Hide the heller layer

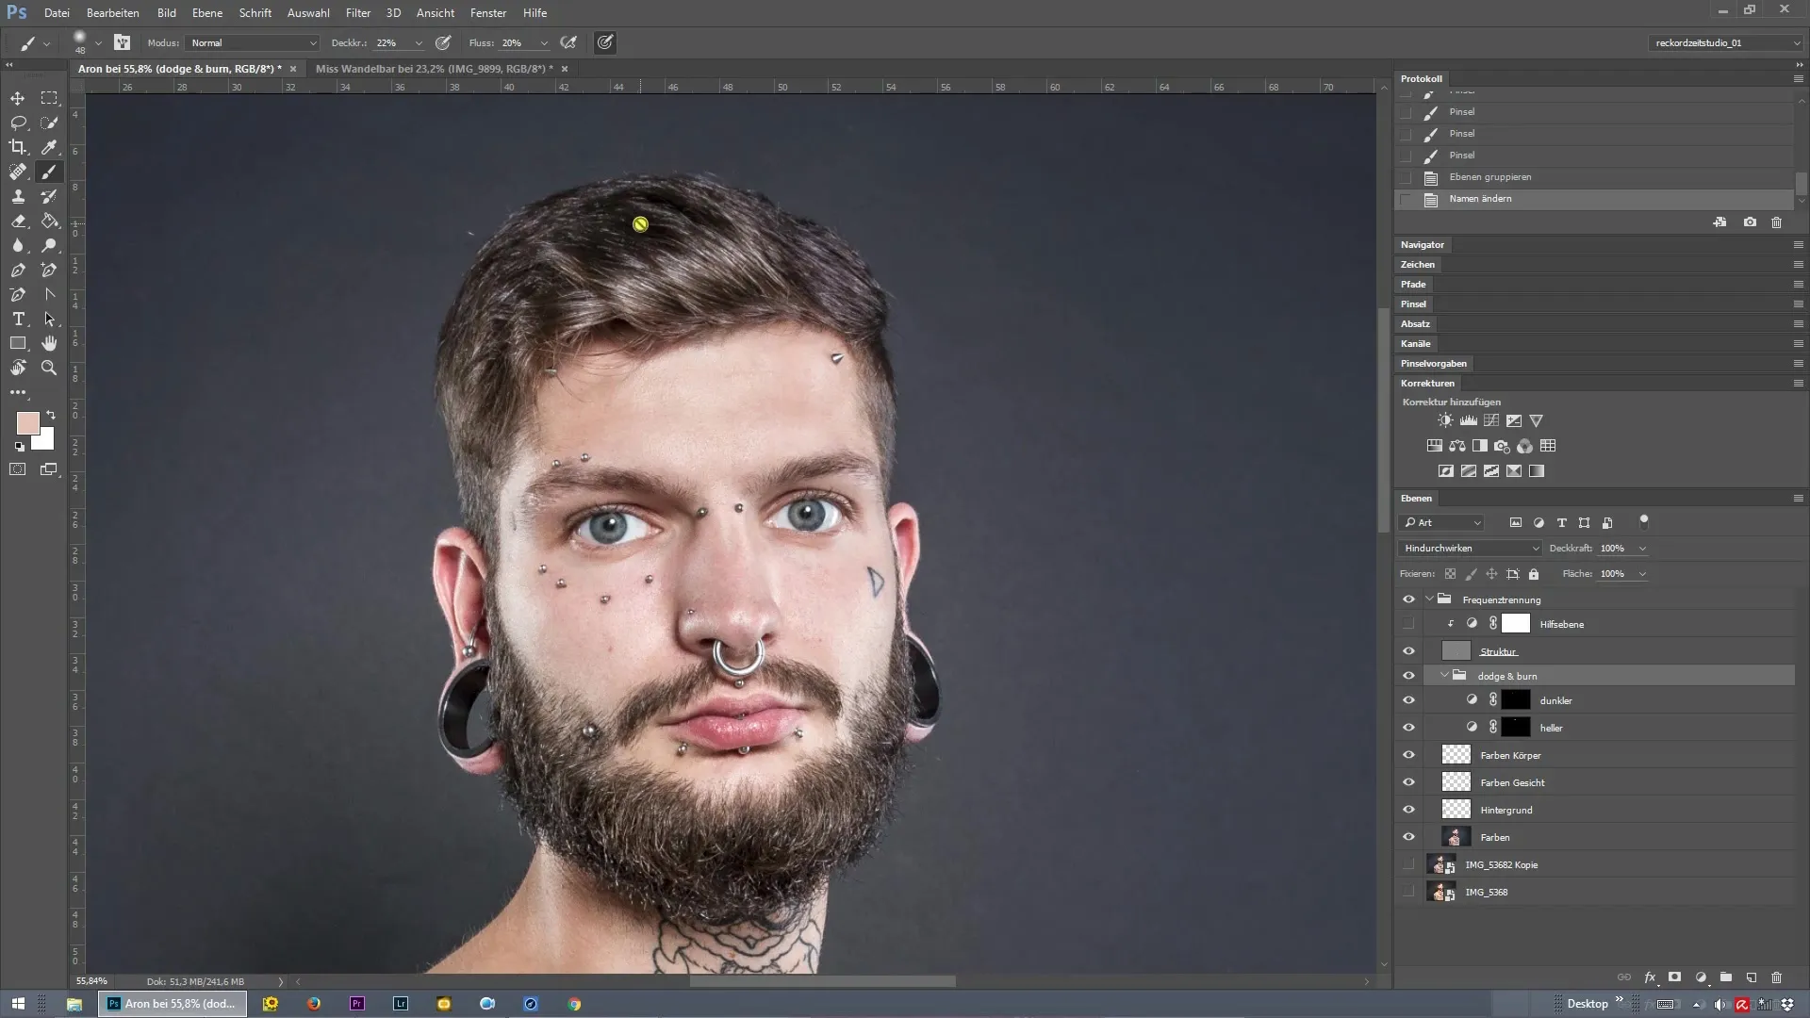click(1408, 728)
